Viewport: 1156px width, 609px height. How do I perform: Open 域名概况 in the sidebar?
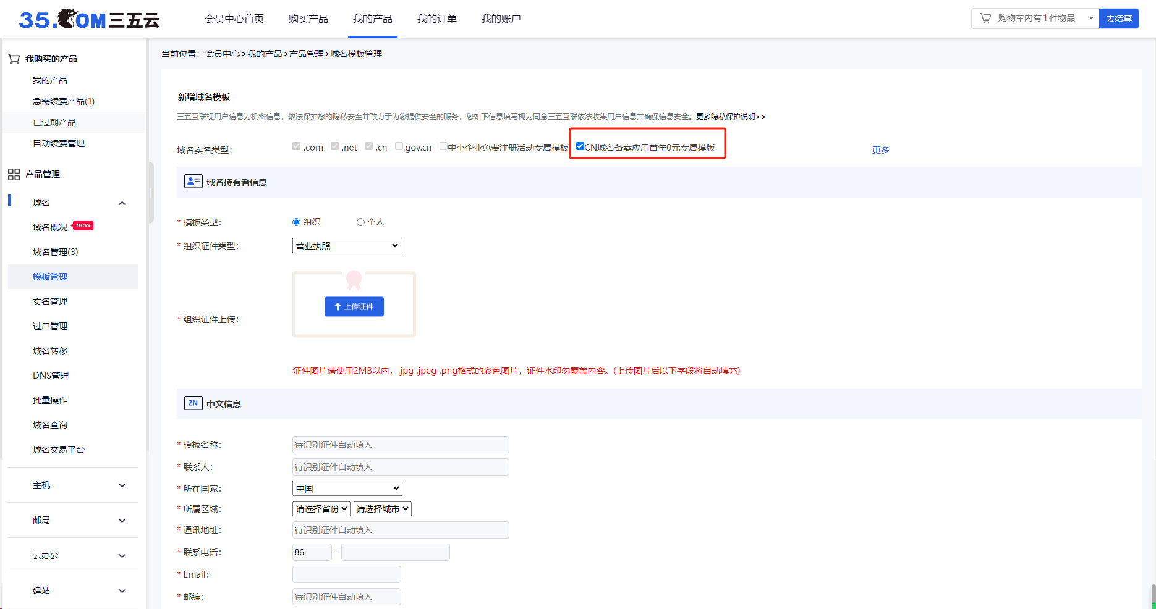(x=50, y=227)
